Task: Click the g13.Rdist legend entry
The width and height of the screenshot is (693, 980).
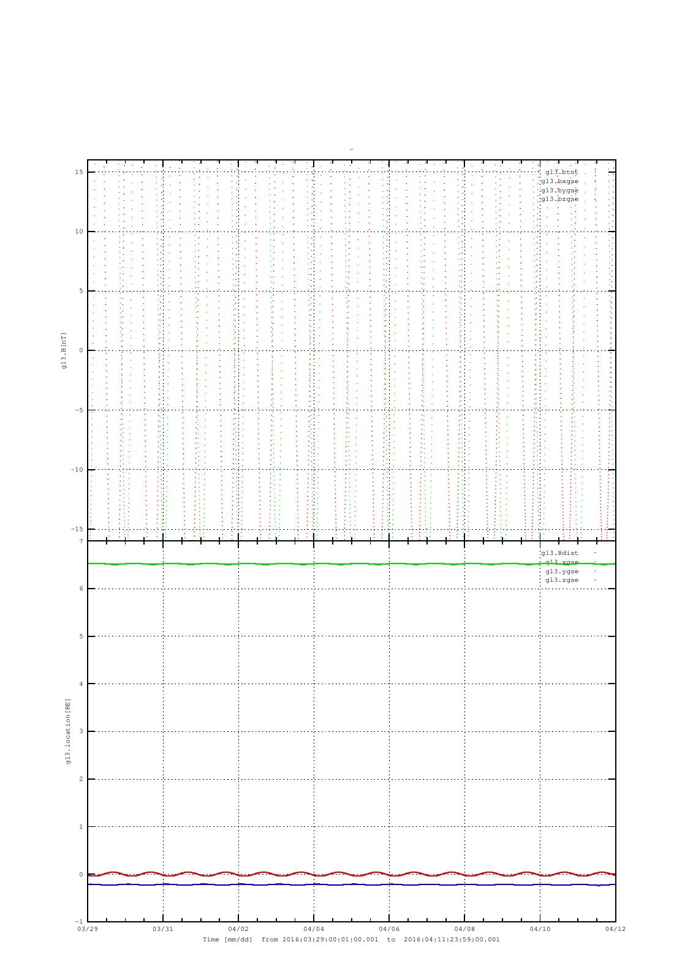Action: click(559, 553)
